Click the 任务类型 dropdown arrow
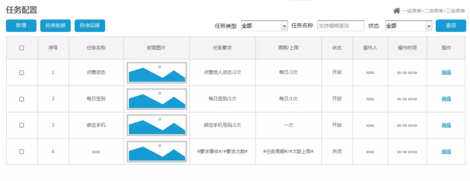Image resolution: width=470 pixels, height=181 pixels. [x=285, y=26]
